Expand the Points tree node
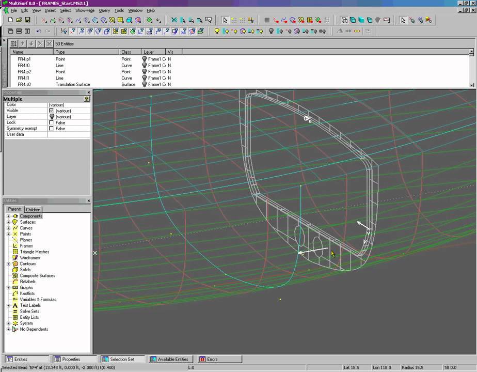Screen dimensions: 477x372 pyautogui.click(x=8, y=234)
